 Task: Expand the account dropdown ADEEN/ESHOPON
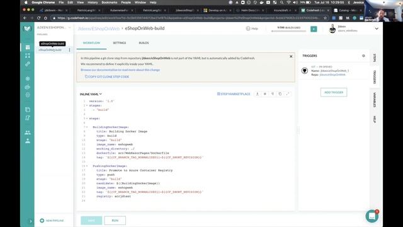pyautogui.click(x=69, y=28)
